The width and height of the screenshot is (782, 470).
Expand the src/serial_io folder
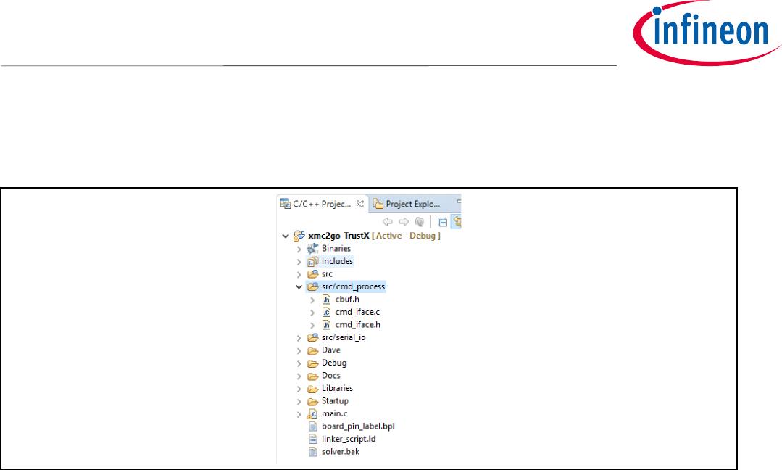[299, 338]
